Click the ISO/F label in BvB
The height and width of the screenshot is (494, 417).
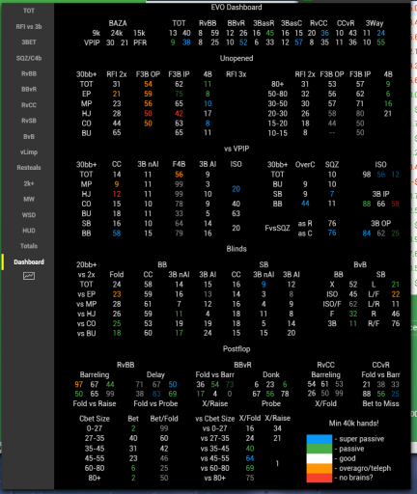coord(332,304)
